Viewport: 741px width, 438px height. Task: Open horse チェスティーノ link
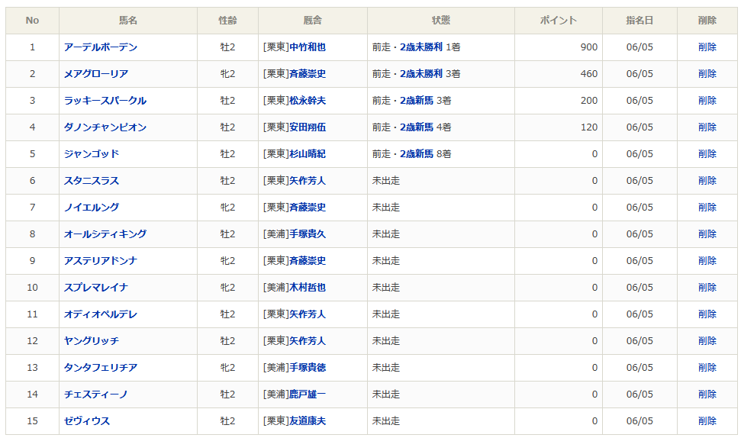pos(96,394)
